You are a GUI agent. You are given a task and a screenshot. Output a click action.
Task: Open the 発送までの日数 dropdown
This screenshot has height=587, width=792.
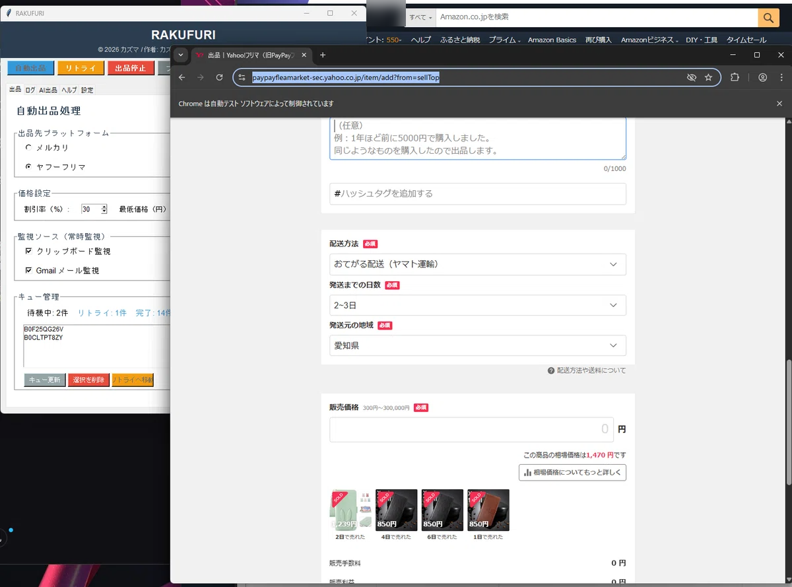477,305
